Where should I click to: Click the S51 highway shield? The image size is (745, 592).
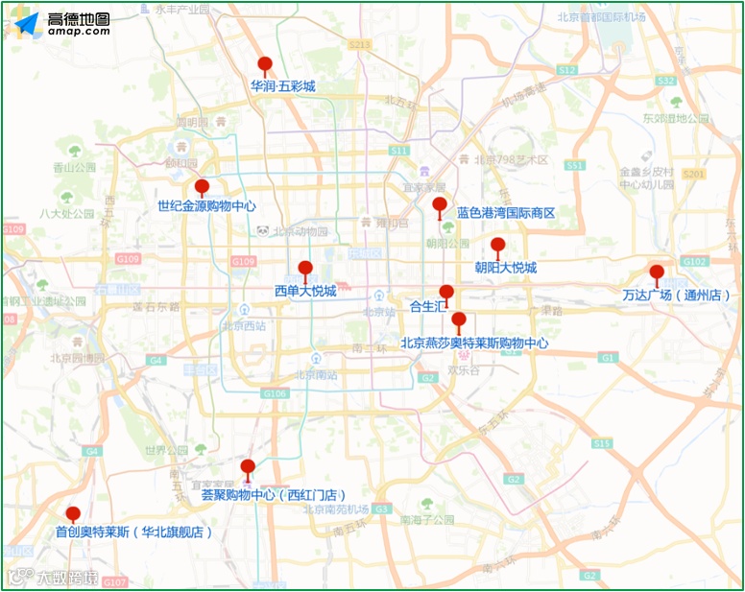click(x=575, y=165)
